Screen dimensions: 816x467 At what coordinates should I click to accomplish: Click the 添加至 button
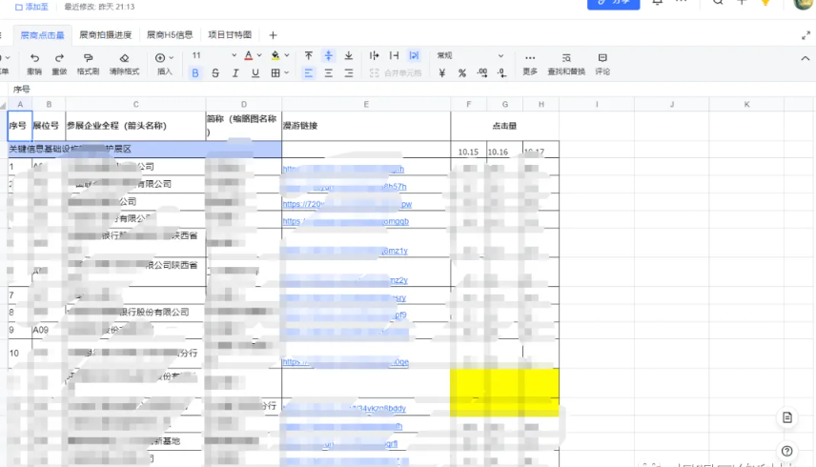pos(32,7)
